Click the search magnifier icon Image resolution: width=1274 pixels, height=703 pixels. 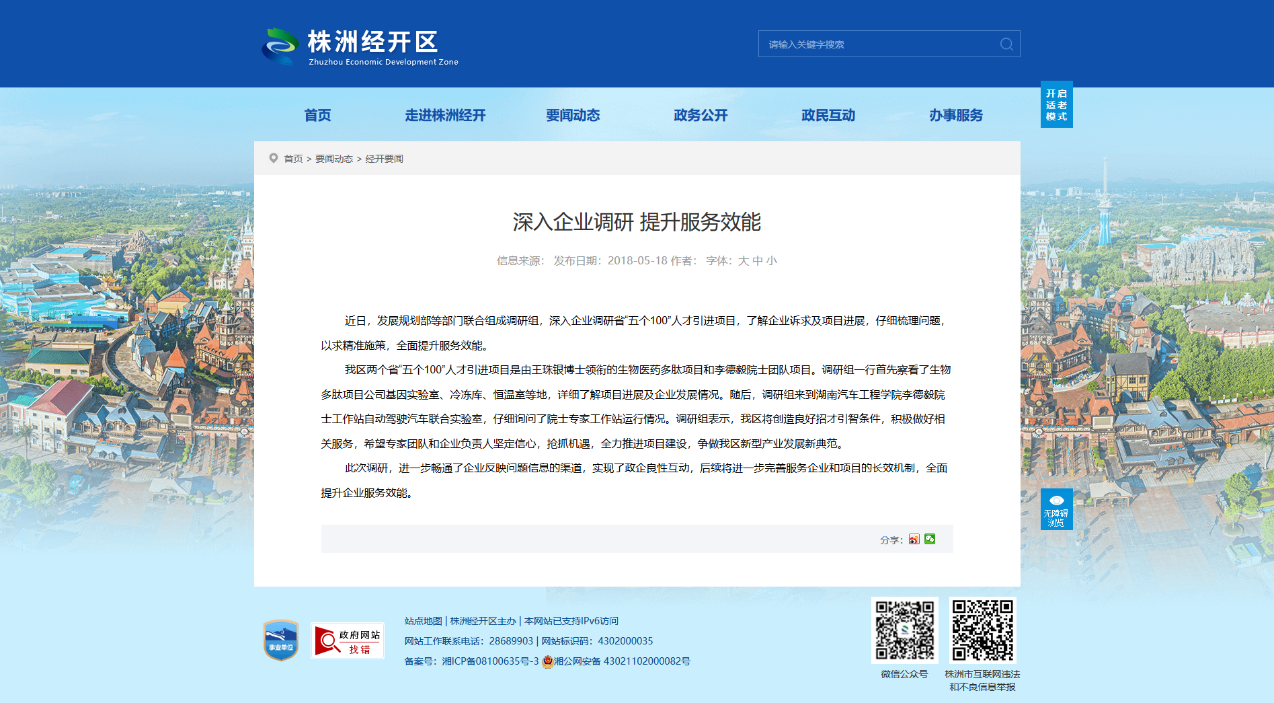point(1006,44)
